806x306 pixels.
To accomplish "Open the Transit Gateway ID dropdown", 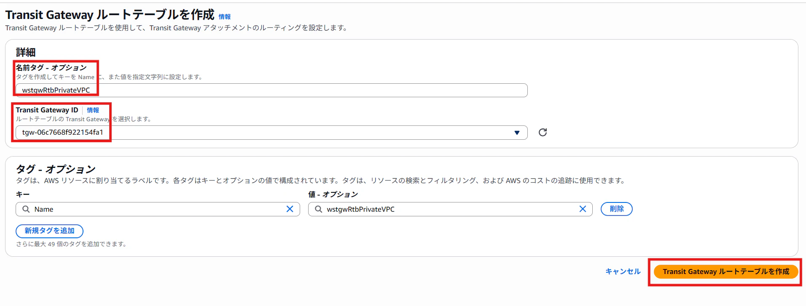I will pos(271,133).
